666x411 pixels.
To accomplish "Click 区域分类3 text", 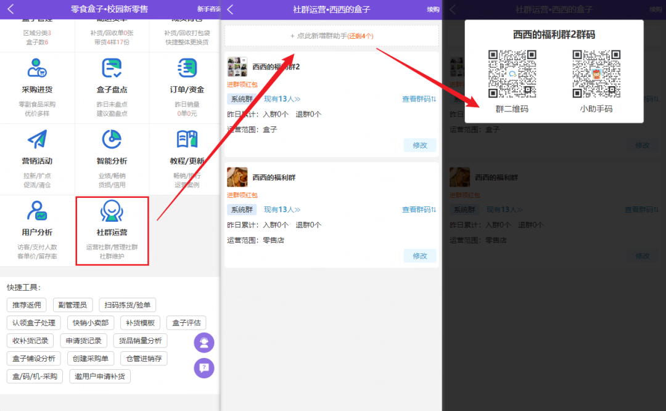I will [37, 33].
